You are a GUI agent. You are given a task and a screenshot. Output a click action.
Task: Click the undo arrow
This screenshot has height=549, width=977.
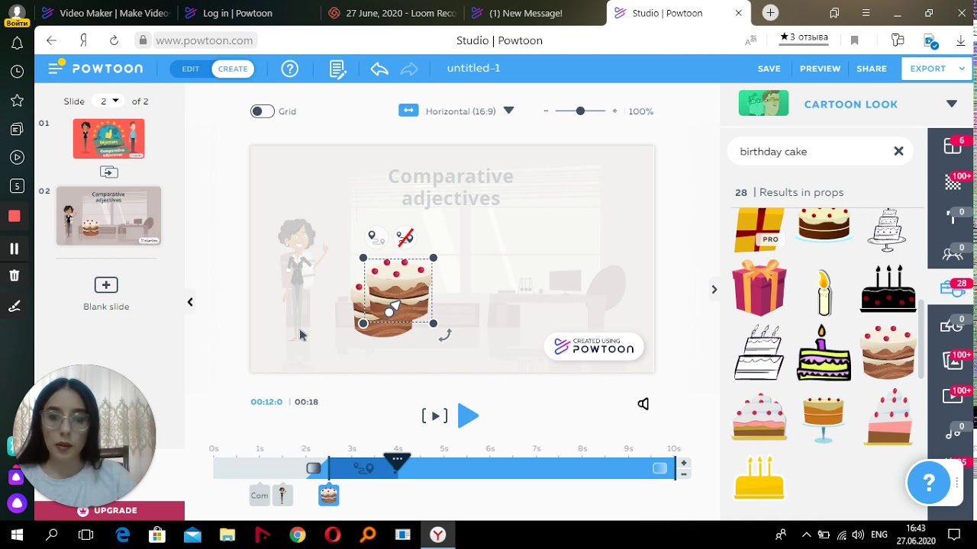[x=379, y=69]
